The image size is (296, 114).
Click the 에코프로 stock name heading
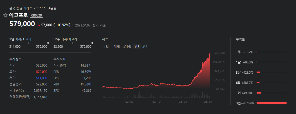click(x=18, y=15)
